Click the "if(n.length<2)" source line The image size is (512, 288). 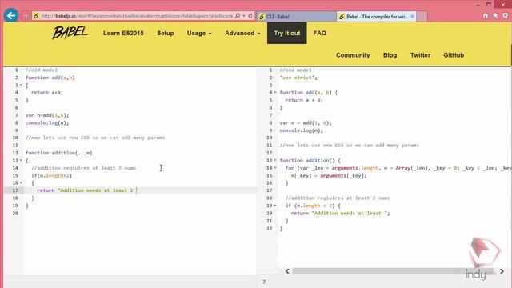[x=51, y=175]
